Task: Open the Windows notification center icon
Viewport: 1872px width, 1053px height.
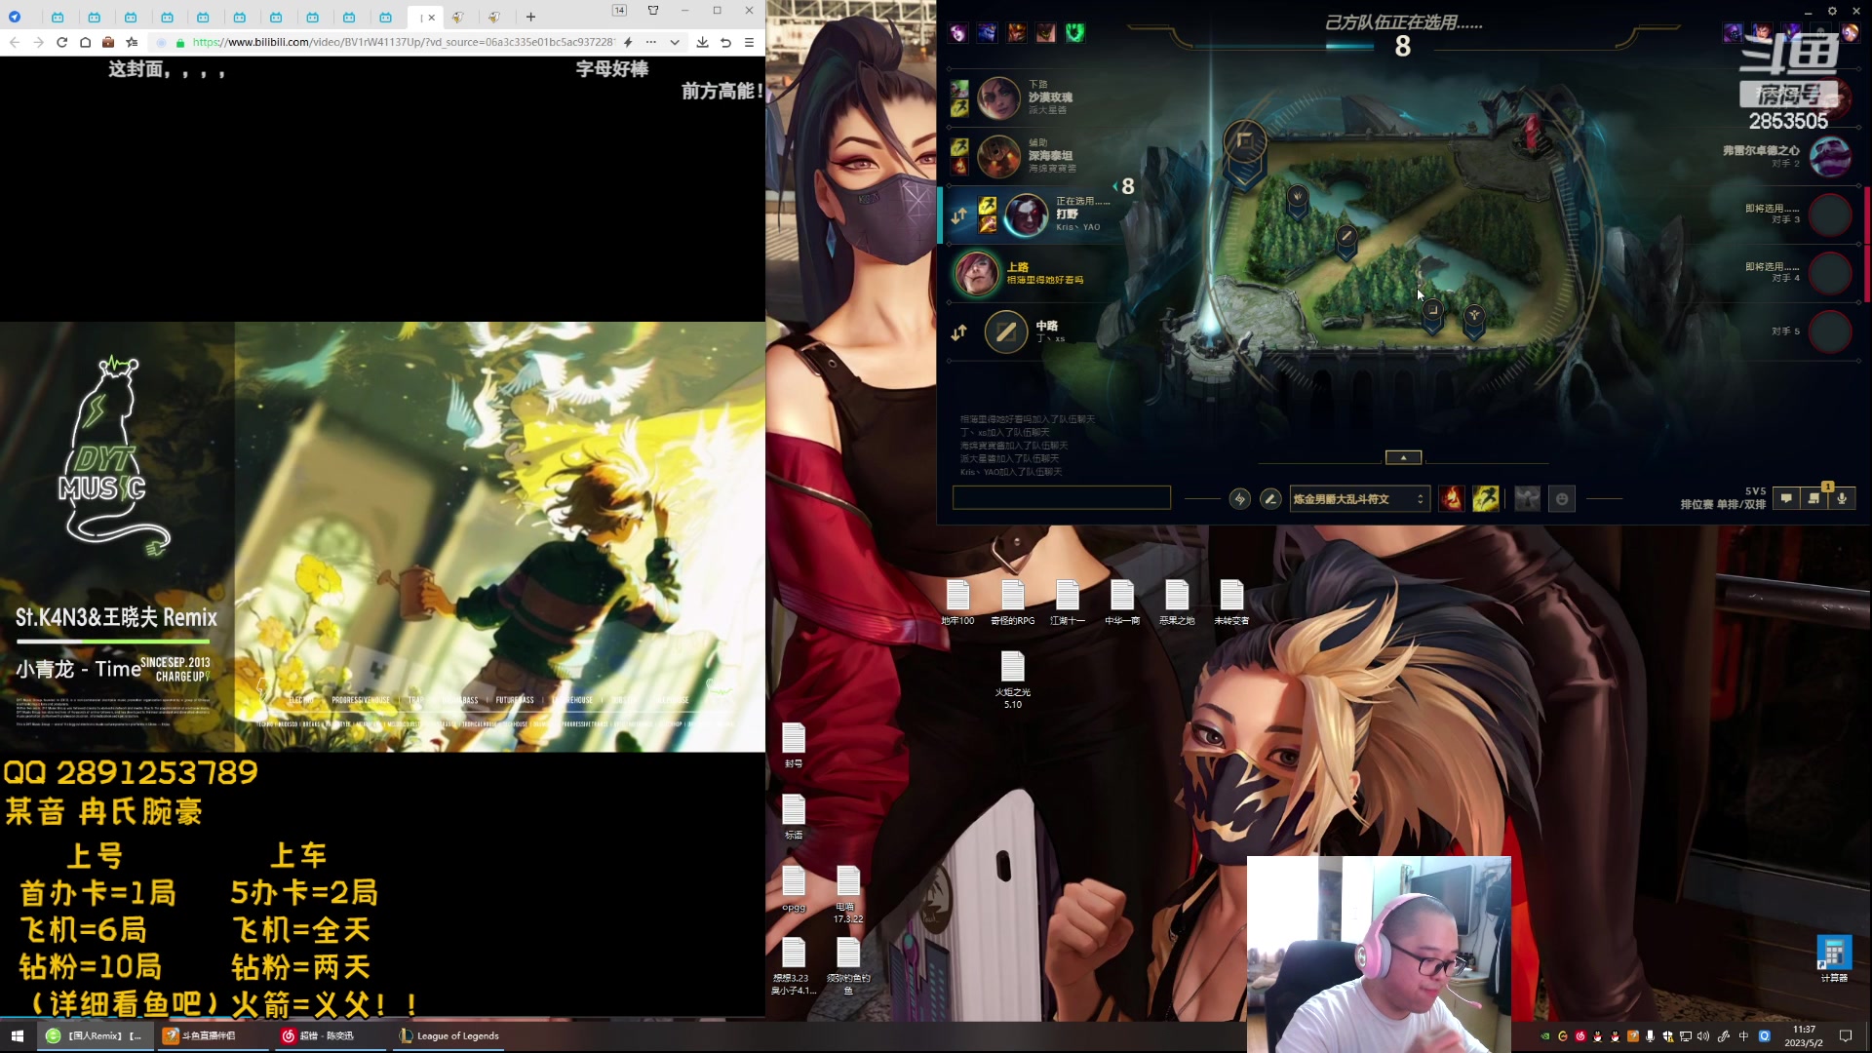Action: [x=1846, y=1036]
